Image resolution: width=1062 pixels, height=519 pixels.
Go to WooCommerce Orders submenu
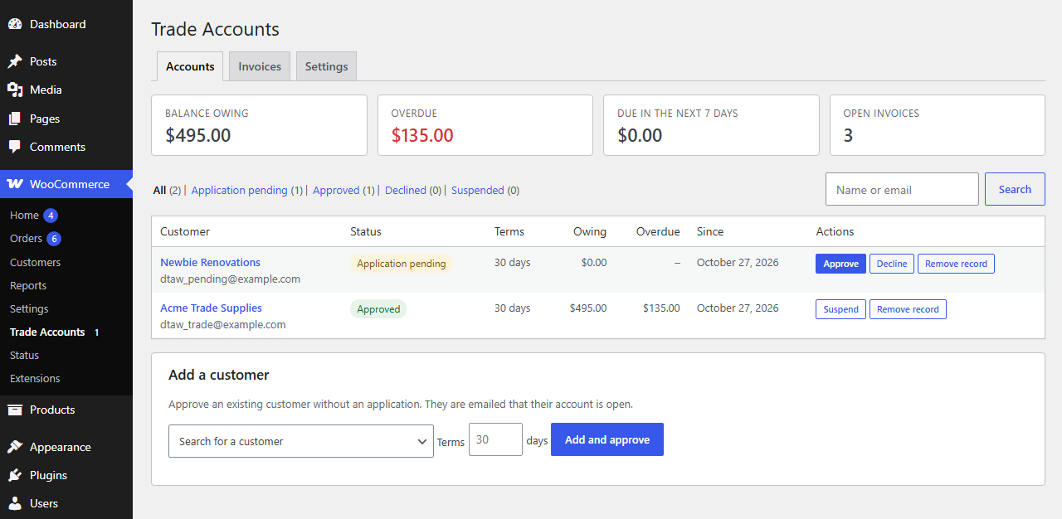click(26, 239)
